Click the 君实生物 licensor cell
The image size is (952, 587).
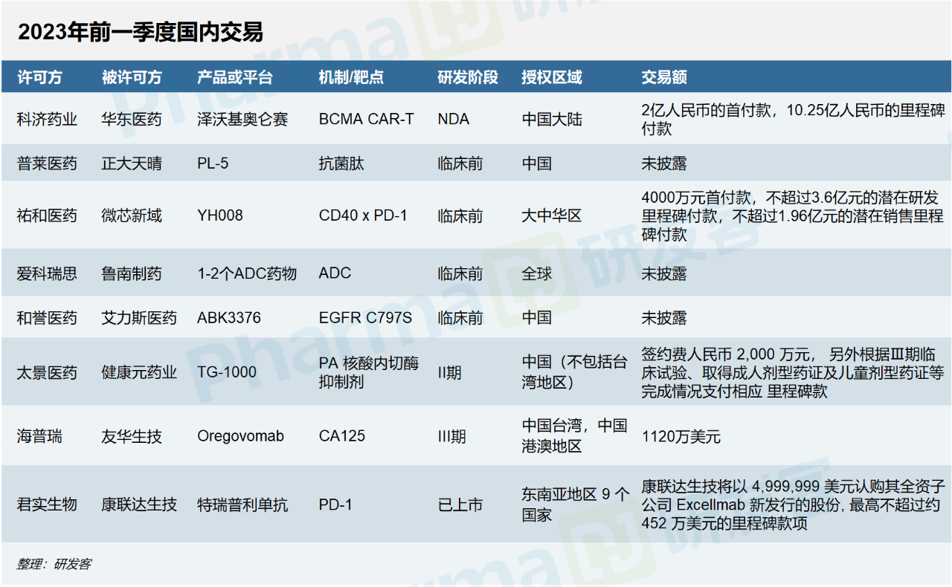(x=47, y=505)
